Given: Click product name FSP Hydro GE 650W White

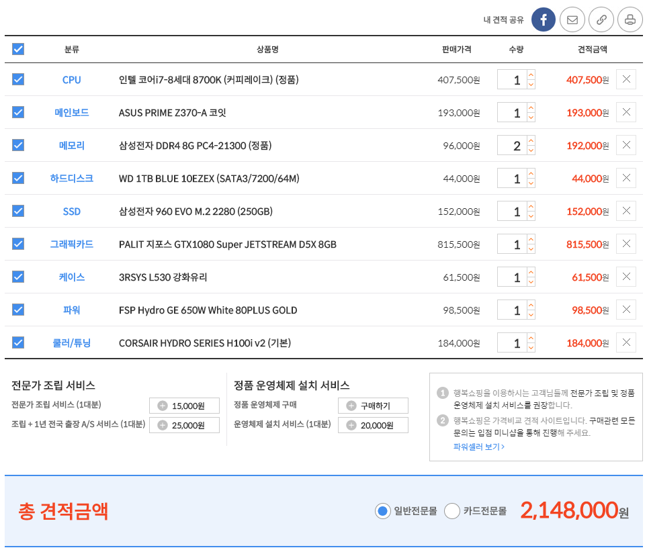Looking at the screenshot, I should point(208,310).
